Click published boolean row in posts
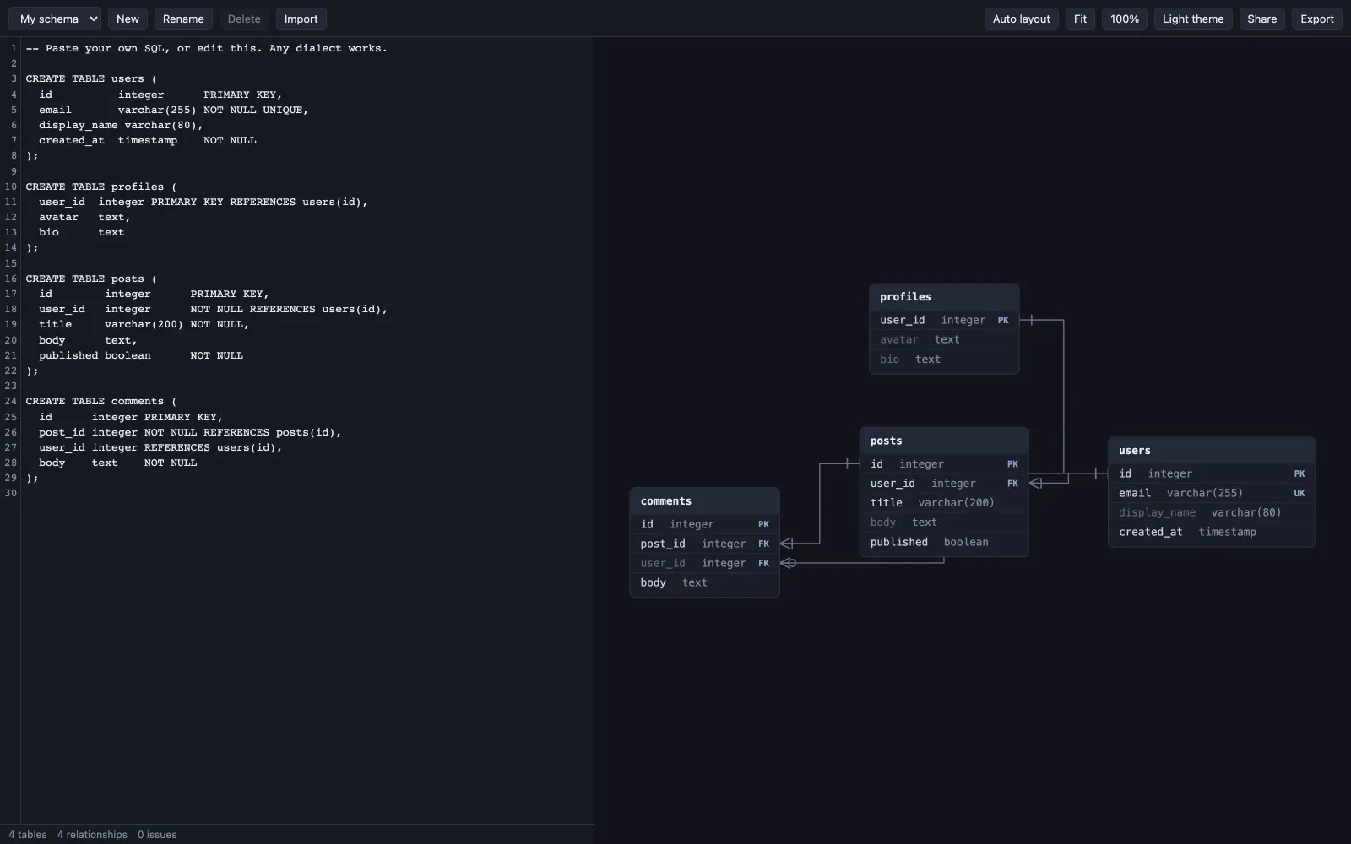Screen dimensions: 1351x844 944,542
